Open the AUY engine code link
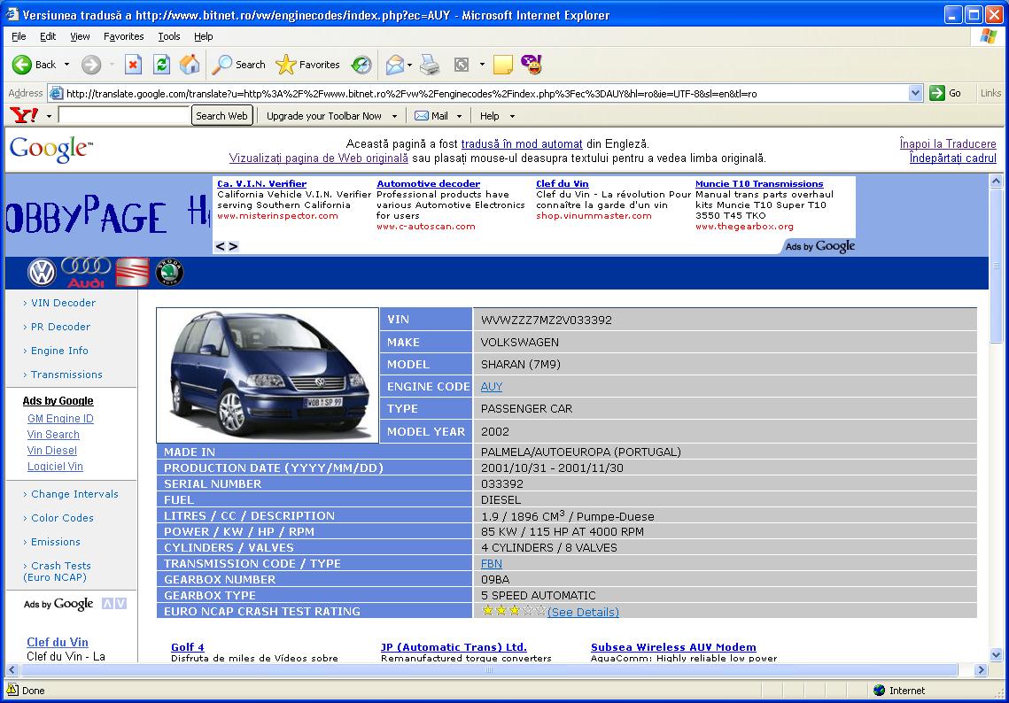 pos(491,387)
